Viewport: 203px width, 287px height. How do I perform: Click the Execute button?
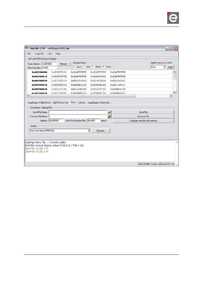(100, 130)
